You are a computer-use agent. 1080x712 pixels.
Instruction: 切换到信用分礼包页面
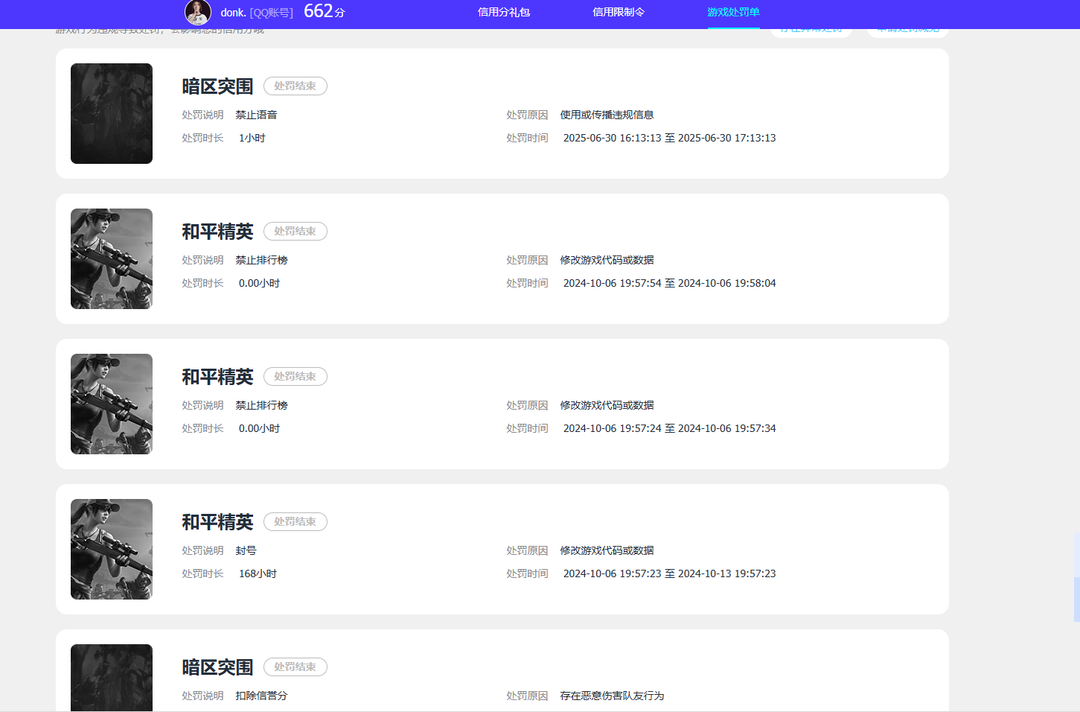pos(504,11)
